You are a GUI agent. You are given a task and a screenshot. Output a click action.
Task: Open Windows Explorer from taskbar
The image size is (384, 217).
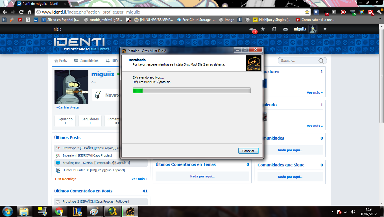point(24,211)
